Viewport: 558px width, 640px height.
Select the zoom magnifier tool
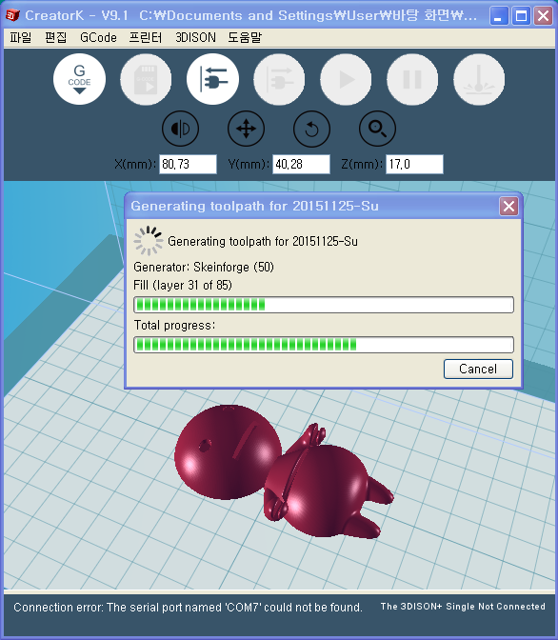378,129
